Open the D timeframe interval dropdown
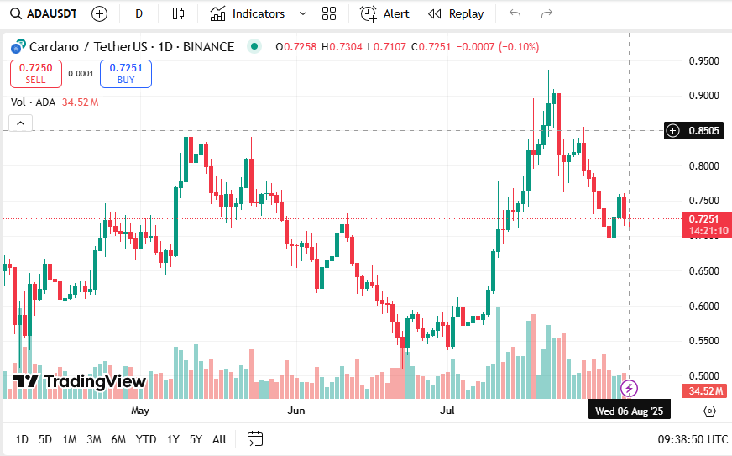Screen dimensions: 732x456 [x=139, y=13]
